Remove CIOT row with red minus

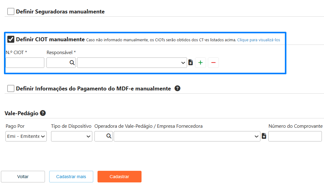(213, 63)
